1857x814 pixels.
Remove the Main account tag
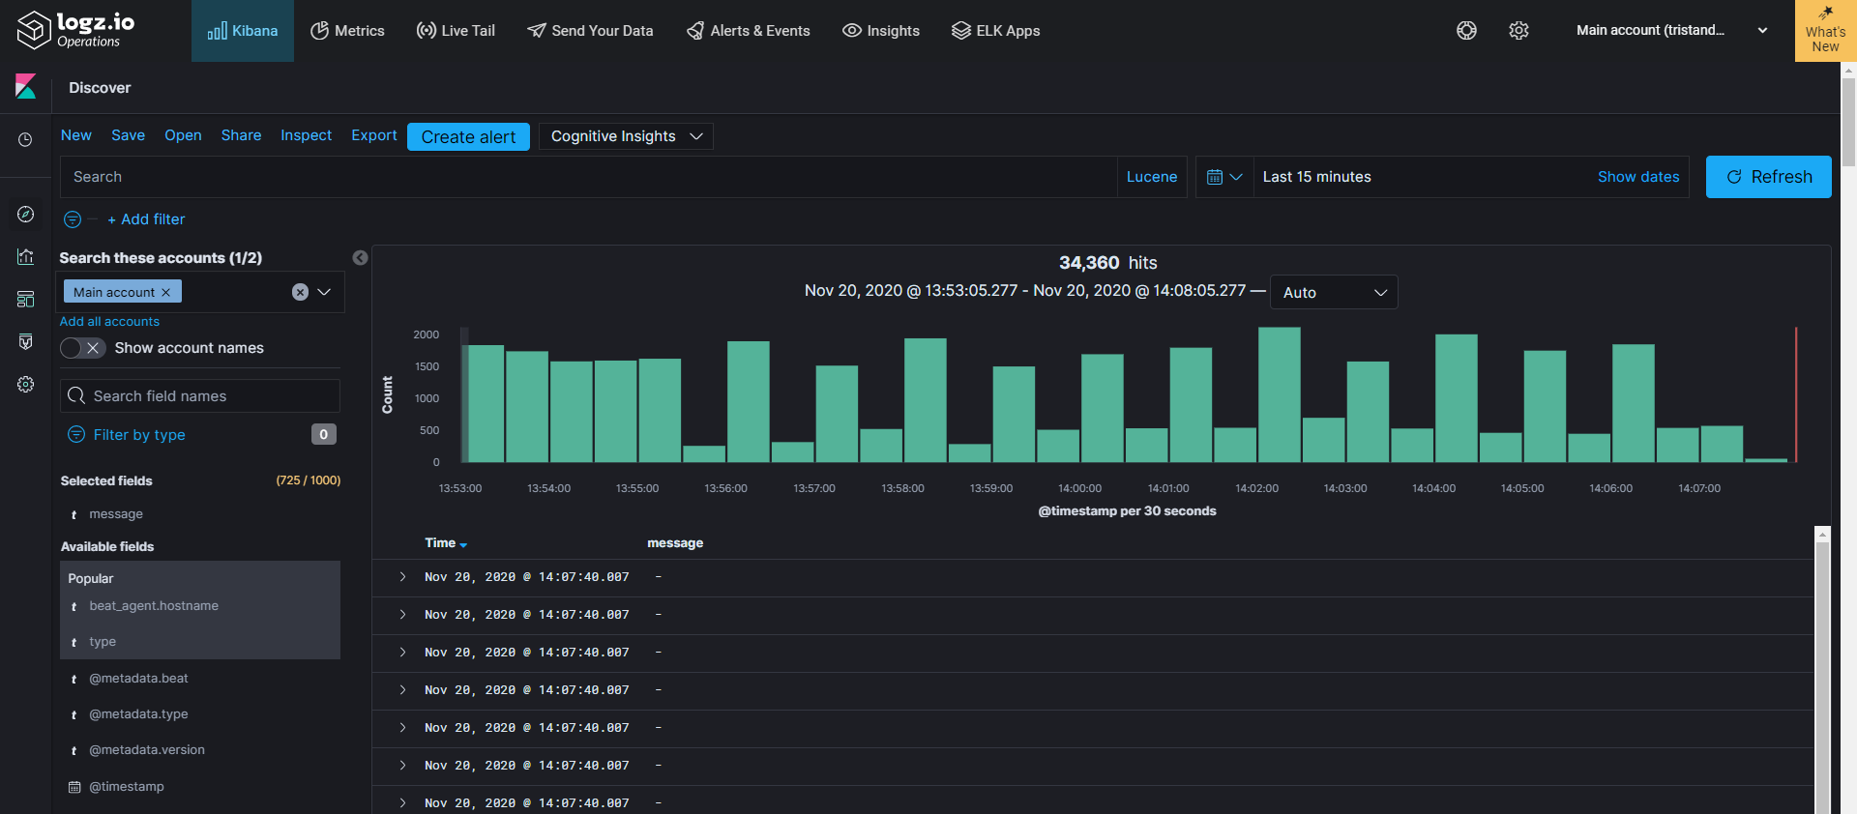coord(165,292)
